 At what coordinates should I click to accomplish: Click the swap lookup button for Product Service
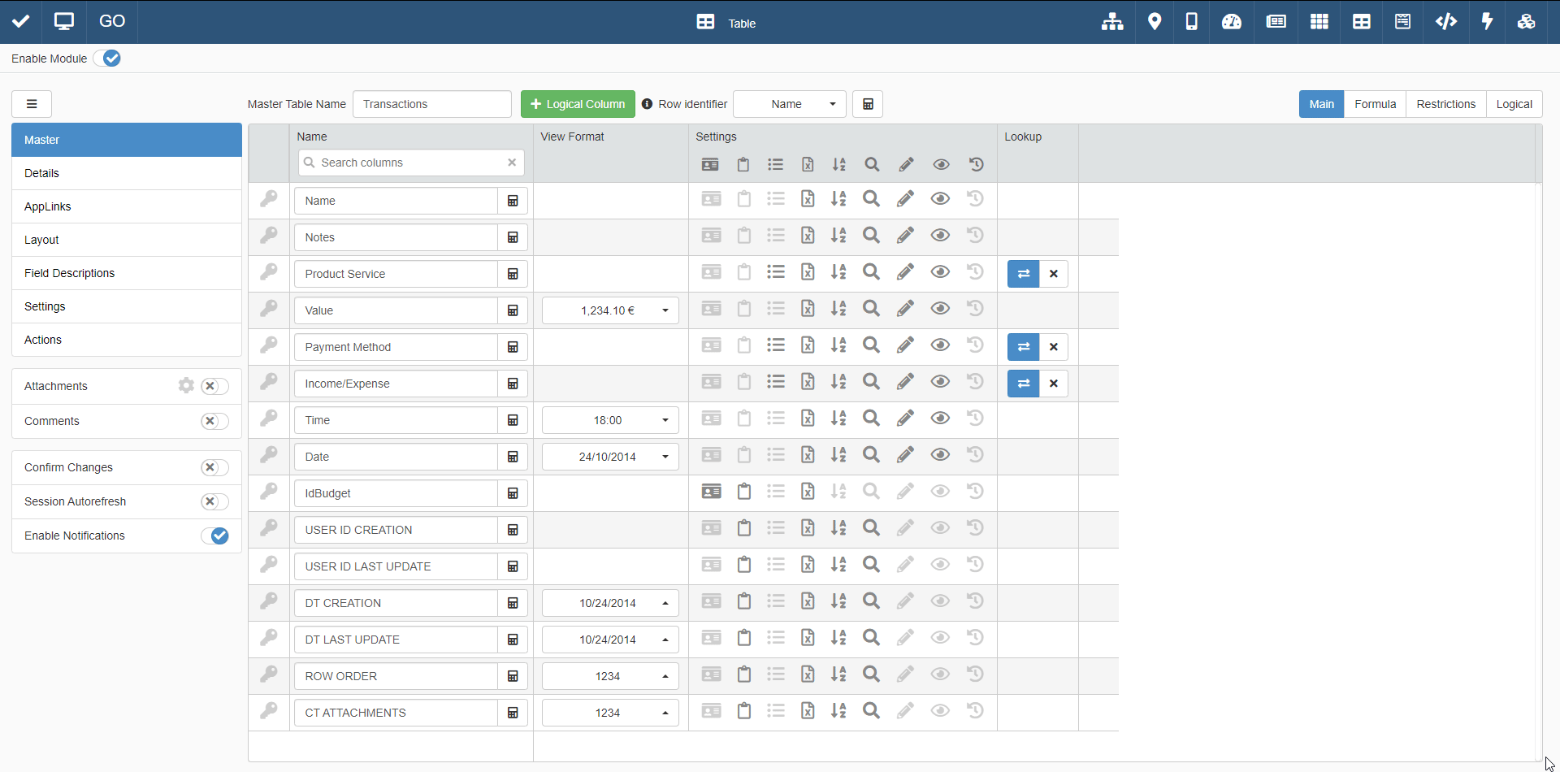pyautogui.click(x=1023, y=274)
